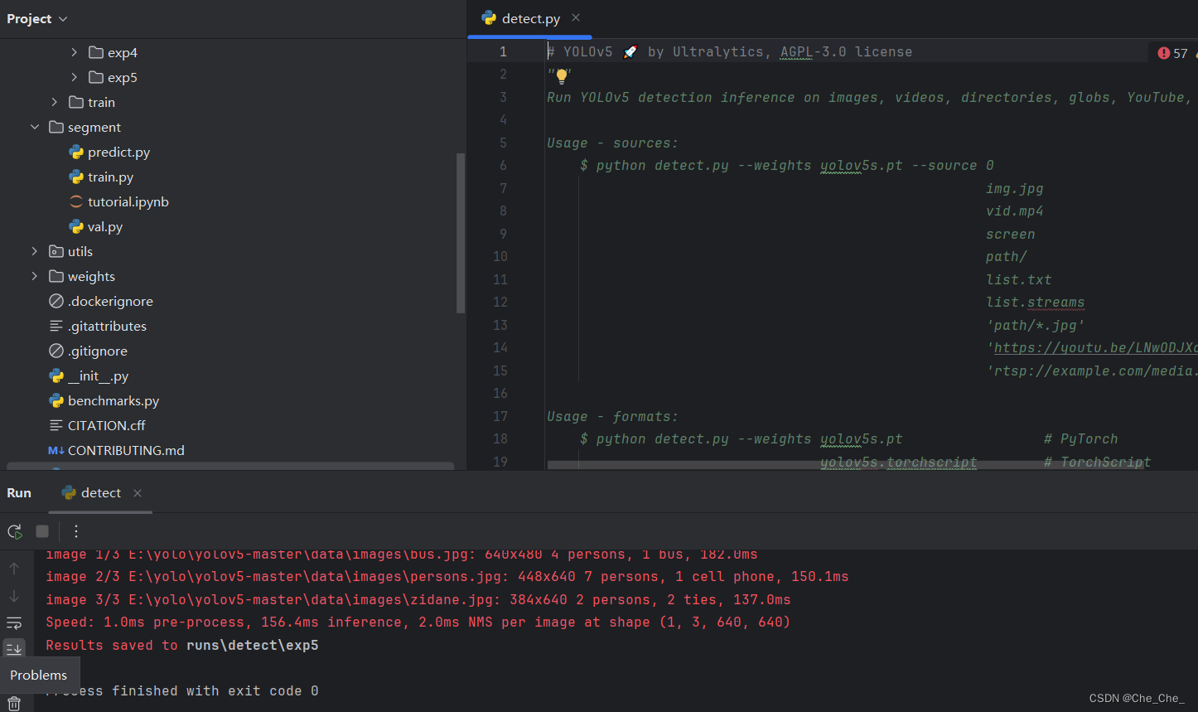
Task: Click the Project tree vertical scrollbar
Action: (x=461, y=232)
